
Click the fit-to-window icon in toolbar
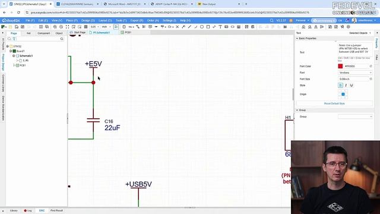tap(67, 27)
